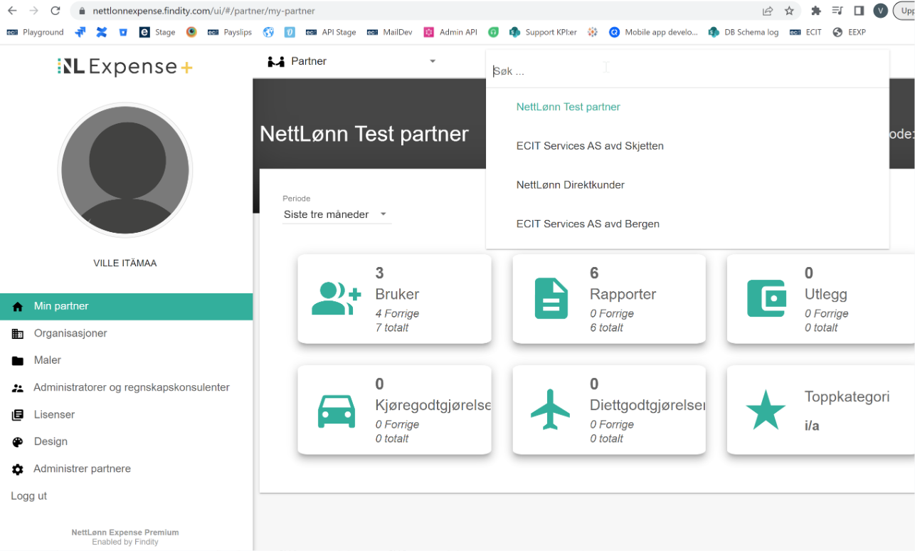Click the VILLE ITÄMAA user name

tap(125, 263)
